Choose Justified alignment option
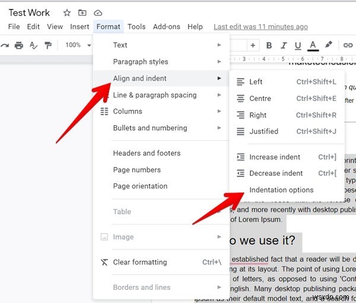 pyautogui.click(x=287, y=131)
